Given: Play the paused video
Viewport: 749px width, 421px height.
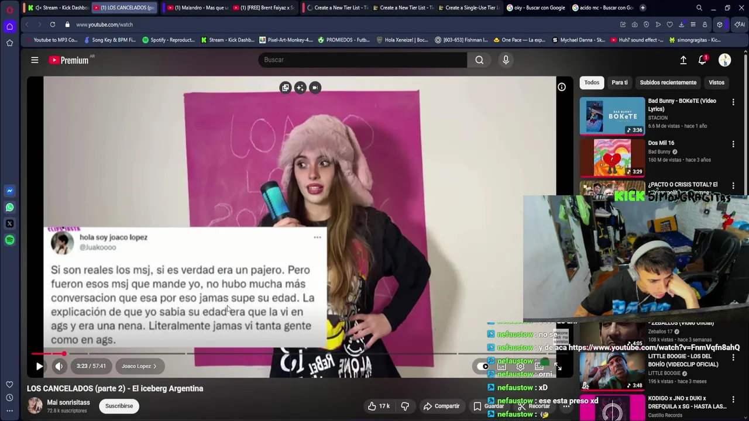Looking at the screenshot, I should tap(39, 366).
